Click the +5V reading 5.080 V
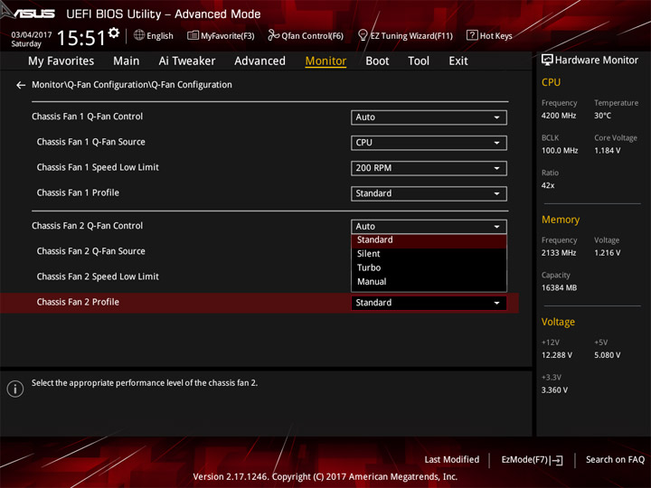 [x=607, y=355]
